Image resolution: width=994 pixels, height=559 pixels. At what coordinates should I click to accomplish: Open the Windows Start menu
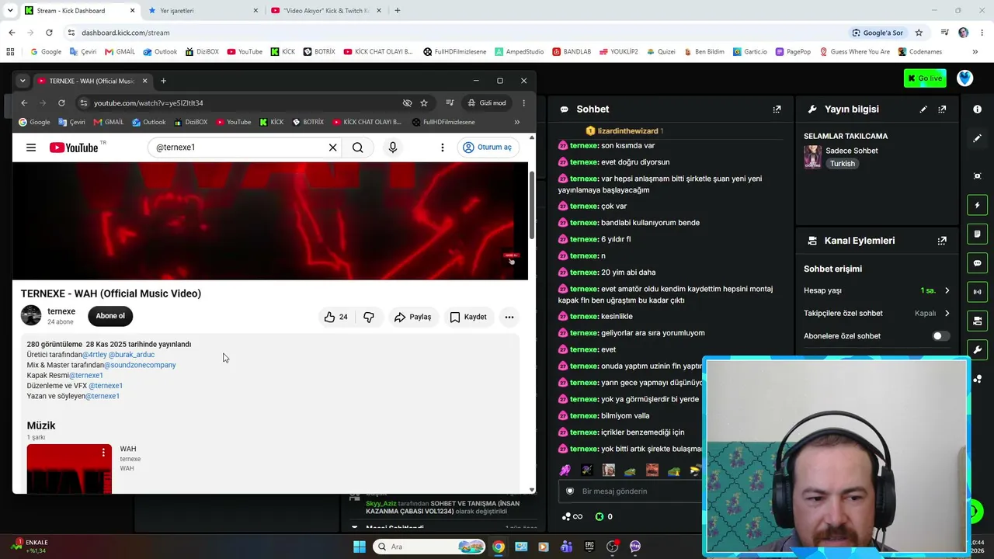(360, 547)
